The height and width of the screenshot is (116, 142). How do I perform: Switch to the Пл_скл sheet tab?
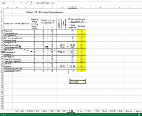[79, 111]
